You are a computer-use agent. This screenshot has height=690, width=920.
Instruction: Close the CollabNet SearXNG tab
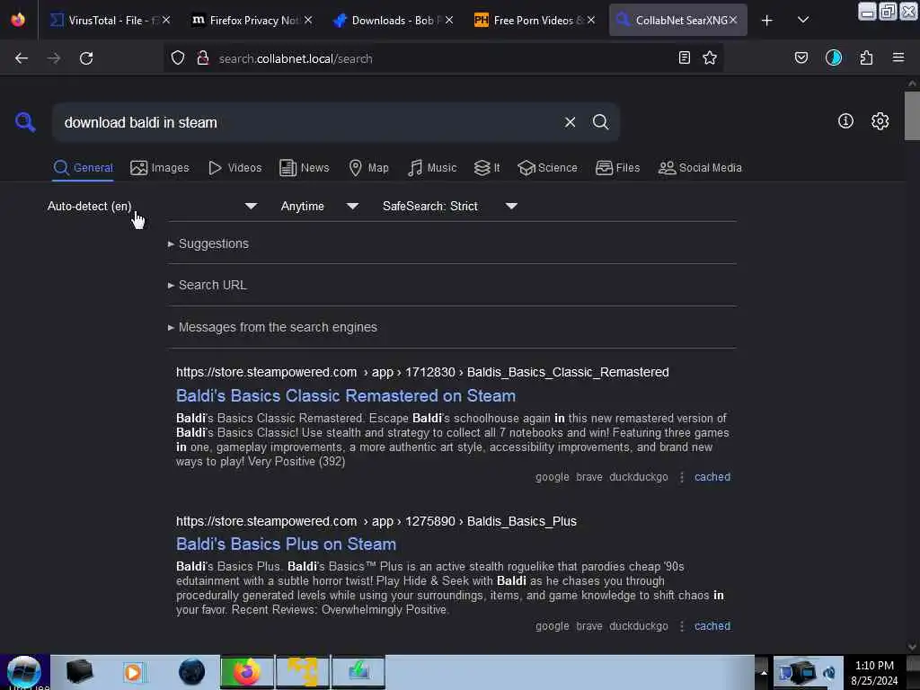click(x=733, y=21)
